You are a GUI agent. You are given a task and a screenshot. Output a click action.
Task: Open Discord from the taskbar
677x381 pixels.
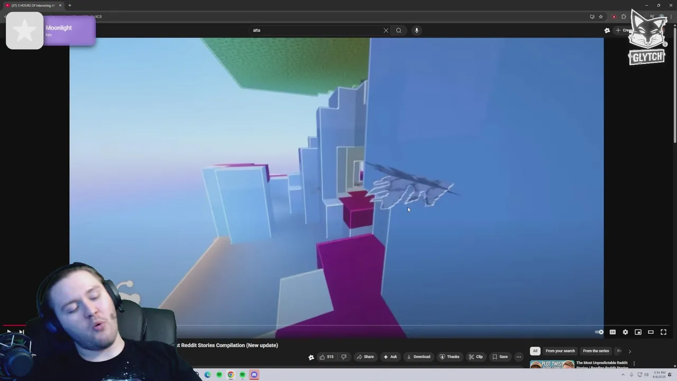click(x=254, y=375)
